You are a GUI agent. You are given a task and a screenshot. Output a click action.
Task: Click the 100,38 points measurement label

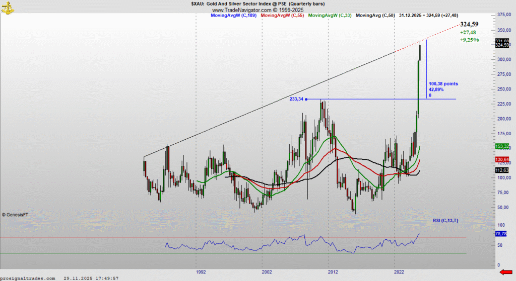tap(443, 84)
